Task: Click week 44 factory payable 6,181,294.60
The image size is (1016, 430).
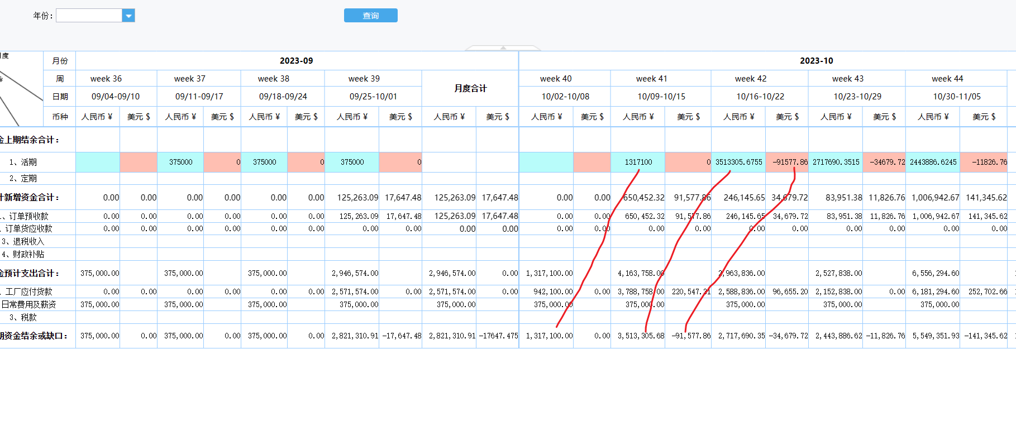Action: [x=936, y=292]
